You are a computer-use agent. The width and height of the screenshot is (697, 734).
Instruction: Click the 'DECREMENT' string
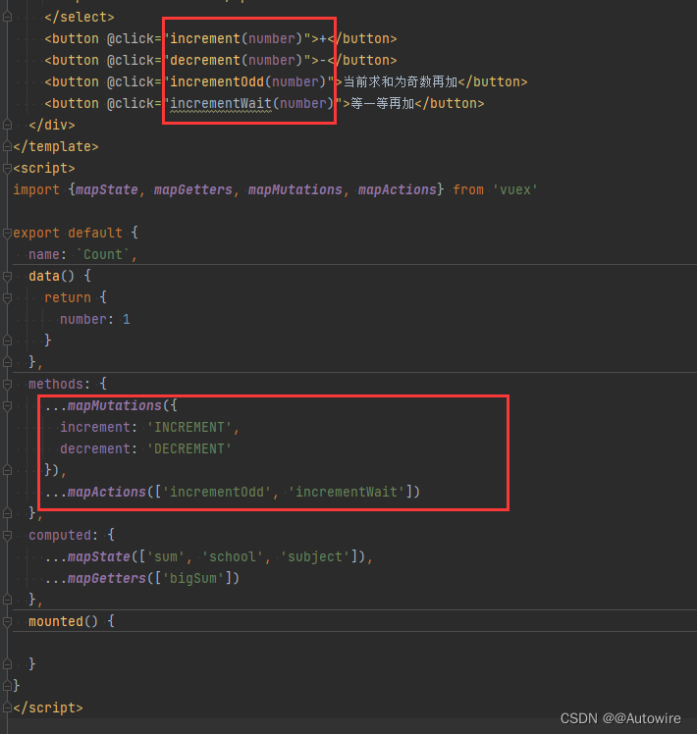189,448
